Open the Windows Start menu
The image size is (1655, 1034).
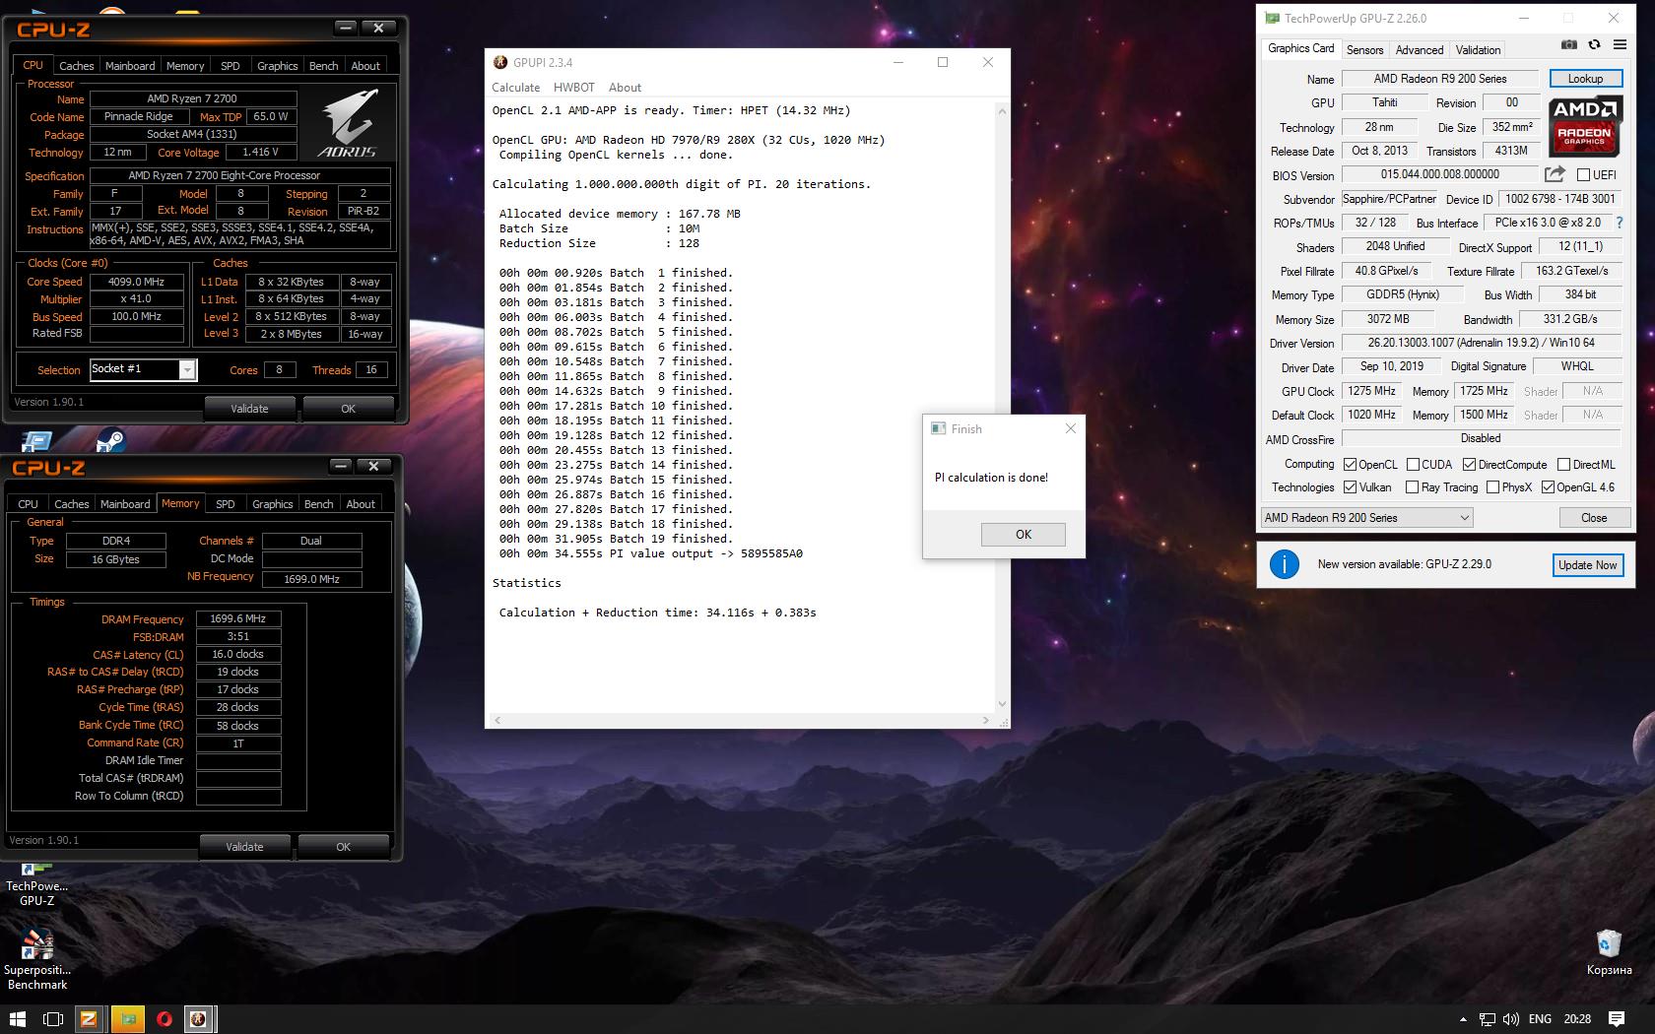[x=17, y=1019]
